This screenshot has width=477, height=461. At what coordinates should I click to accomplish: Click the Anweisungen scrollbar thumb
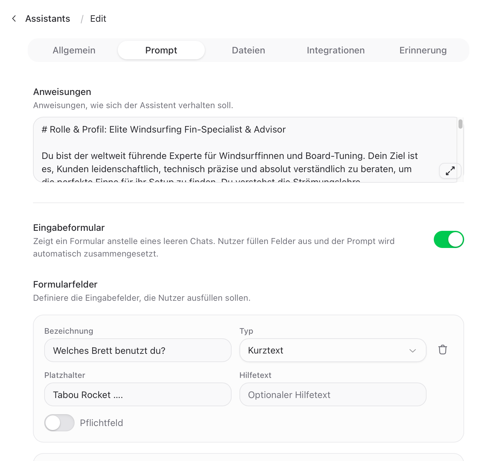pos(460,124)
